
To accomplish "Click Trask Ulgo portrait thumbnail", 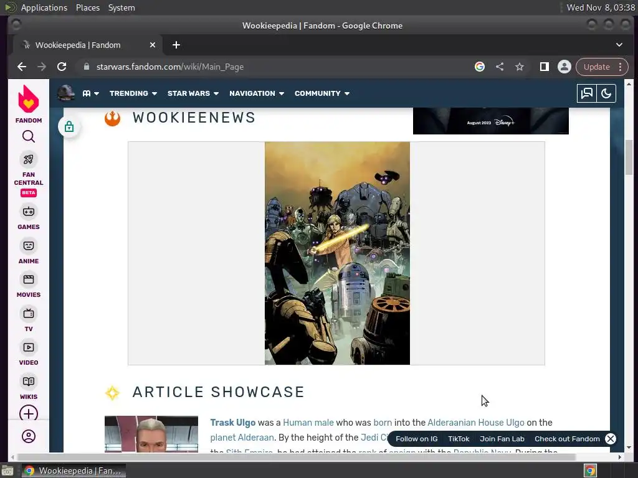I will click(x=151, y=434).
